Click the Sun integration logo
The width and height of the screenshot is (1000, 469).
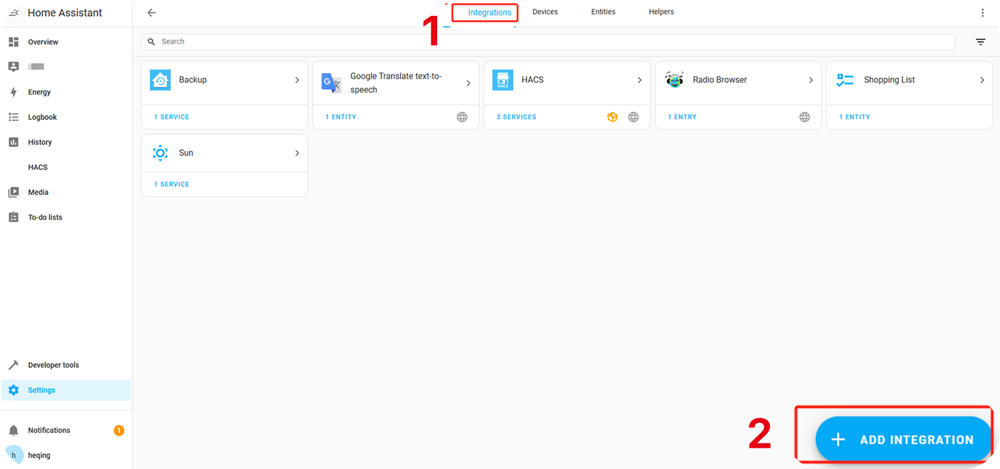[x=160, y=153]
